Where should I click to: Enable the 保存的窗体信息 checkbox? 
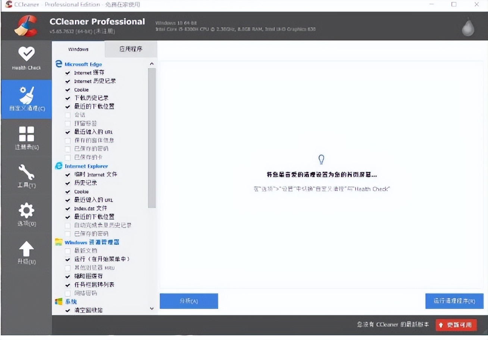point(68,141)
